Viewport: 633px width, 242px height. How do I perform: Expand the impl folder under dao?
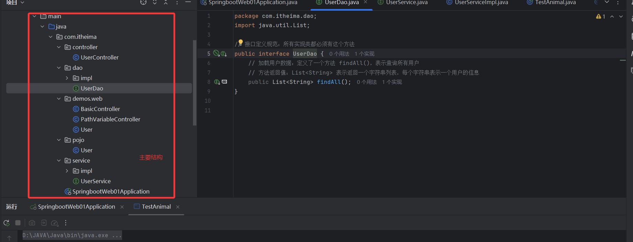point(67,78)
